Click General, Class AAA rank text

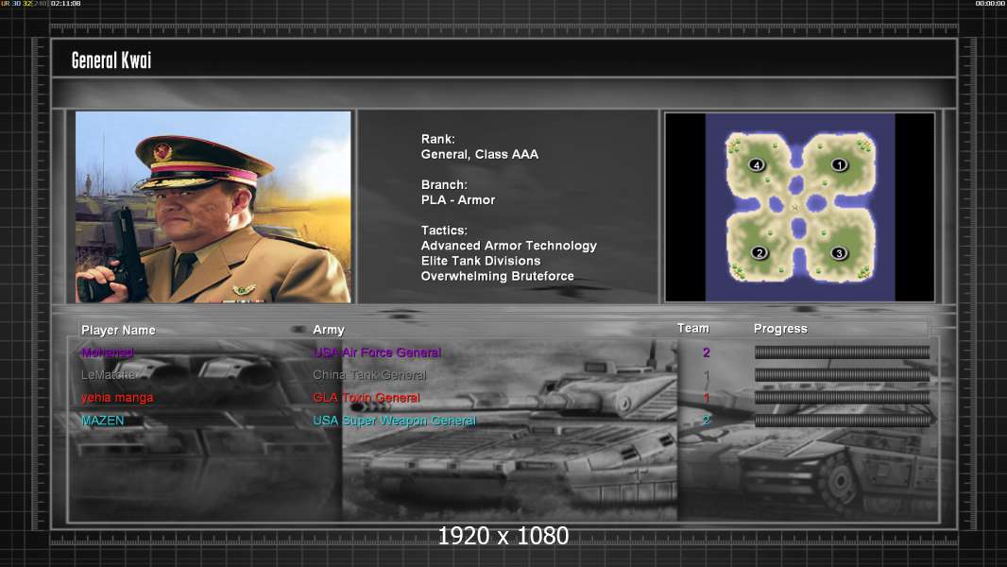click(x=480, y=154)
